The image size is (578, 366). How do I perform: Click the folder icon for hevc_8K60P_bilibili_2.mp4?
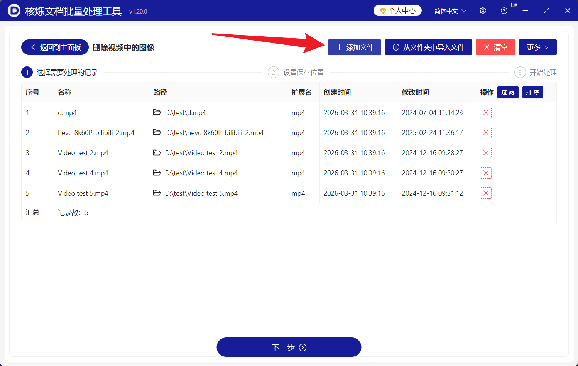[x=157, y=132]
